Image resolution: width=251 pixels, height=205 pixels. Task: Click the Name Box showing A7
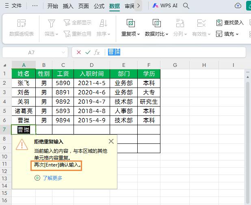[31, 52]
